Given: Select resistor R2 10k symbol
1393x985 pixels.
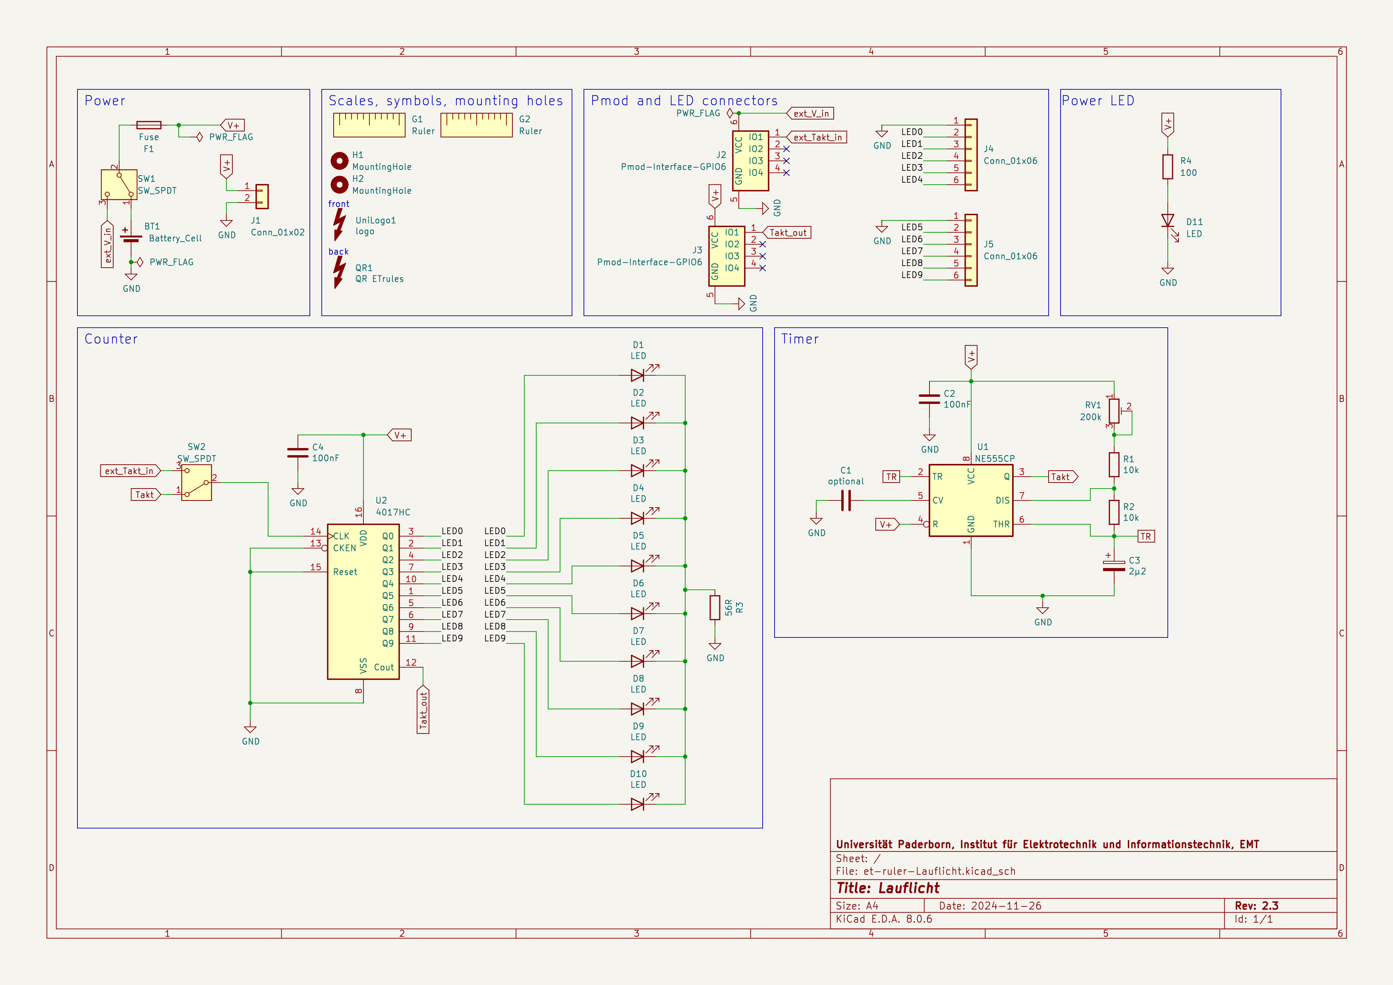Looking at the screenshot, I should (x=1114, y=512).
